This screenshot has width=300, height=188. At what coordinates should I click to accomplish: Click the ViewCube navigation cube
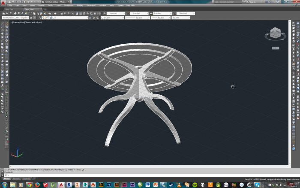(275, 33)
